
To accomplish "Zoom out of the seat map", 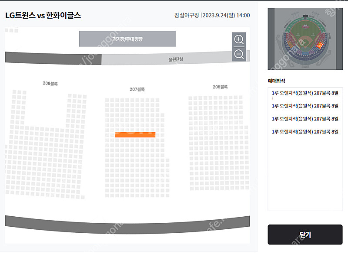I will pos(239,54).
